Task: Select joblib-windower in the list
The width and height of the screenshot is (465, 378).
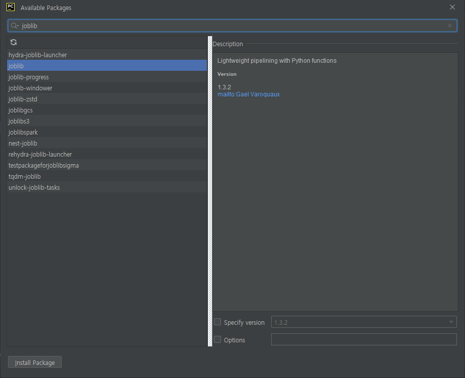Action: coord(107,88)
